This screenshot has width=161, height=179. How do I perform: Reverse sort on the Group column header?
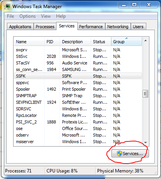coord(127,42)
